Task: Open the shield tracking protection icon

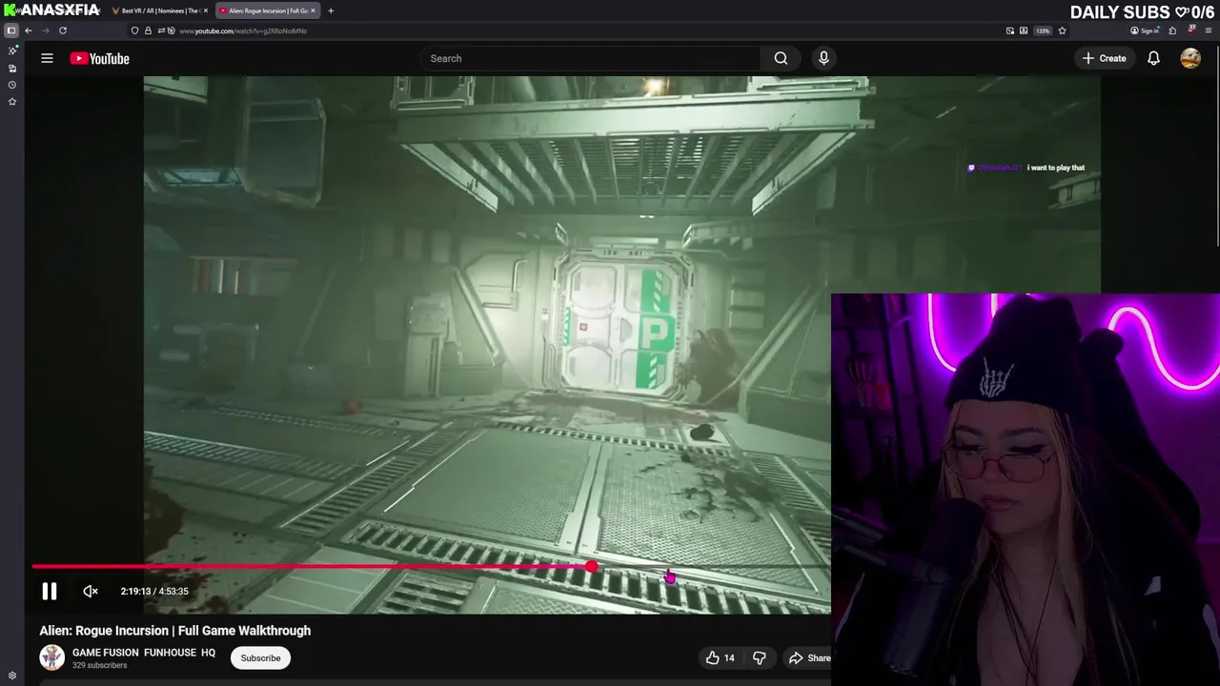Action: coord(134,30)
